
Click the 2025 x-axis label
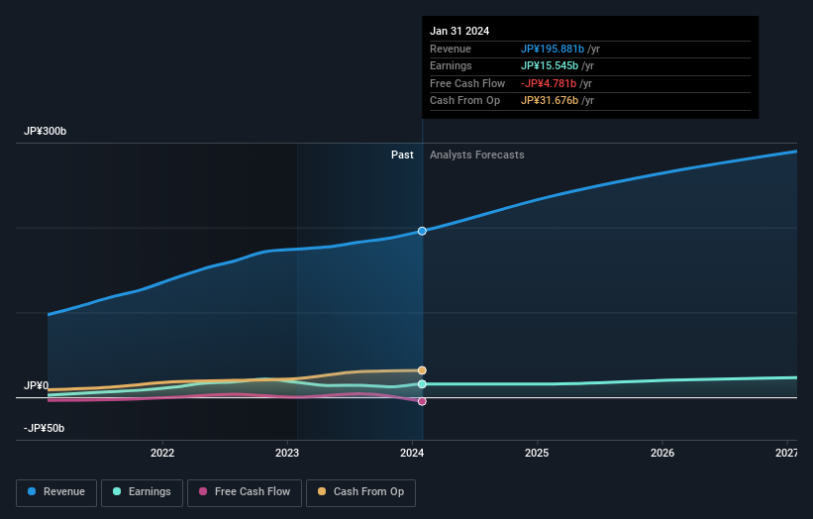tap(537, 453)
